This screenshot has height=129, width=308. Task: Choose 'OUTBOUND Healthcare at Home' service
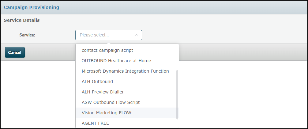tap(116, 61)
